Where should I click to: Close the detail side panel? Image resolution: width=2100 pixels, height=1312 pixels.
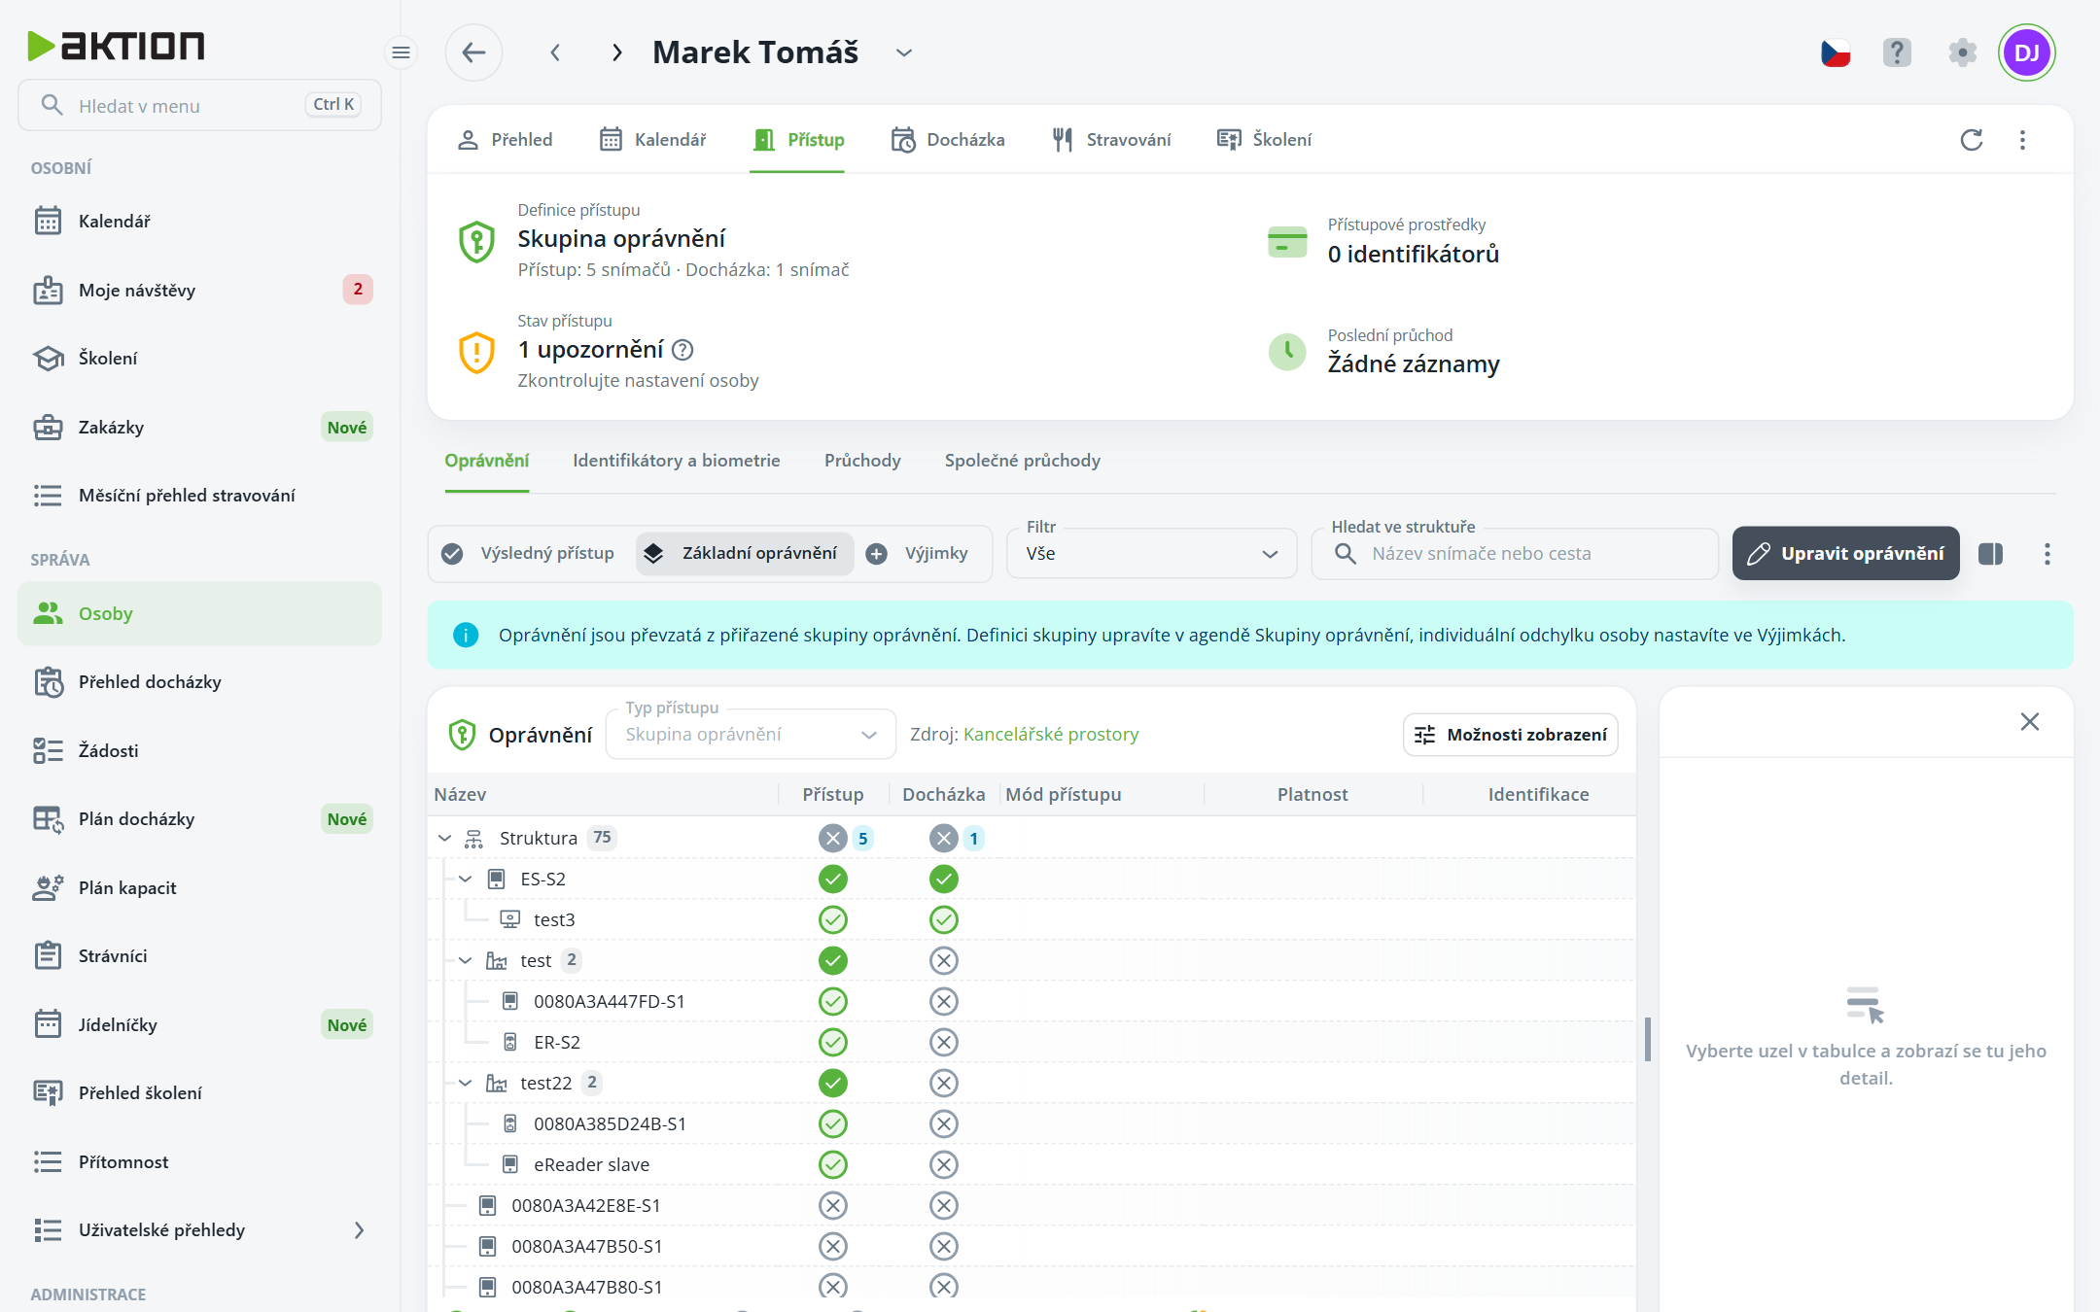(x=2029, y=722)
